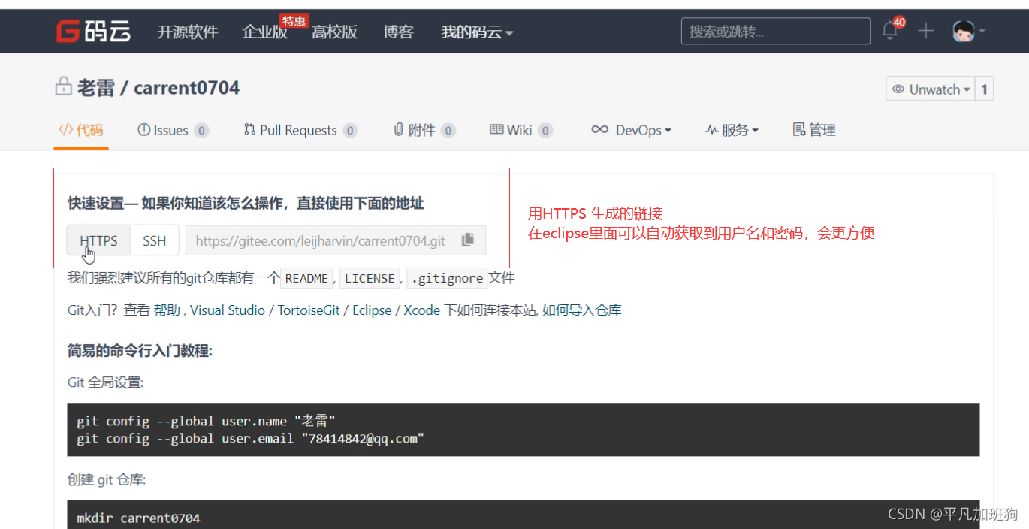
Task: Open 开源软件 in the top navigation
Action: pos(187,32)
